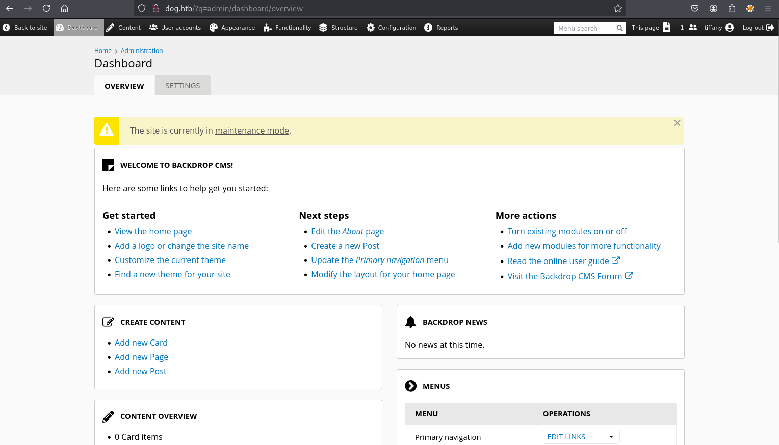The width and height of the screenshot is (779, 445).
Task: Open the Appearance admin menu
Action: (x=232, y=28)
